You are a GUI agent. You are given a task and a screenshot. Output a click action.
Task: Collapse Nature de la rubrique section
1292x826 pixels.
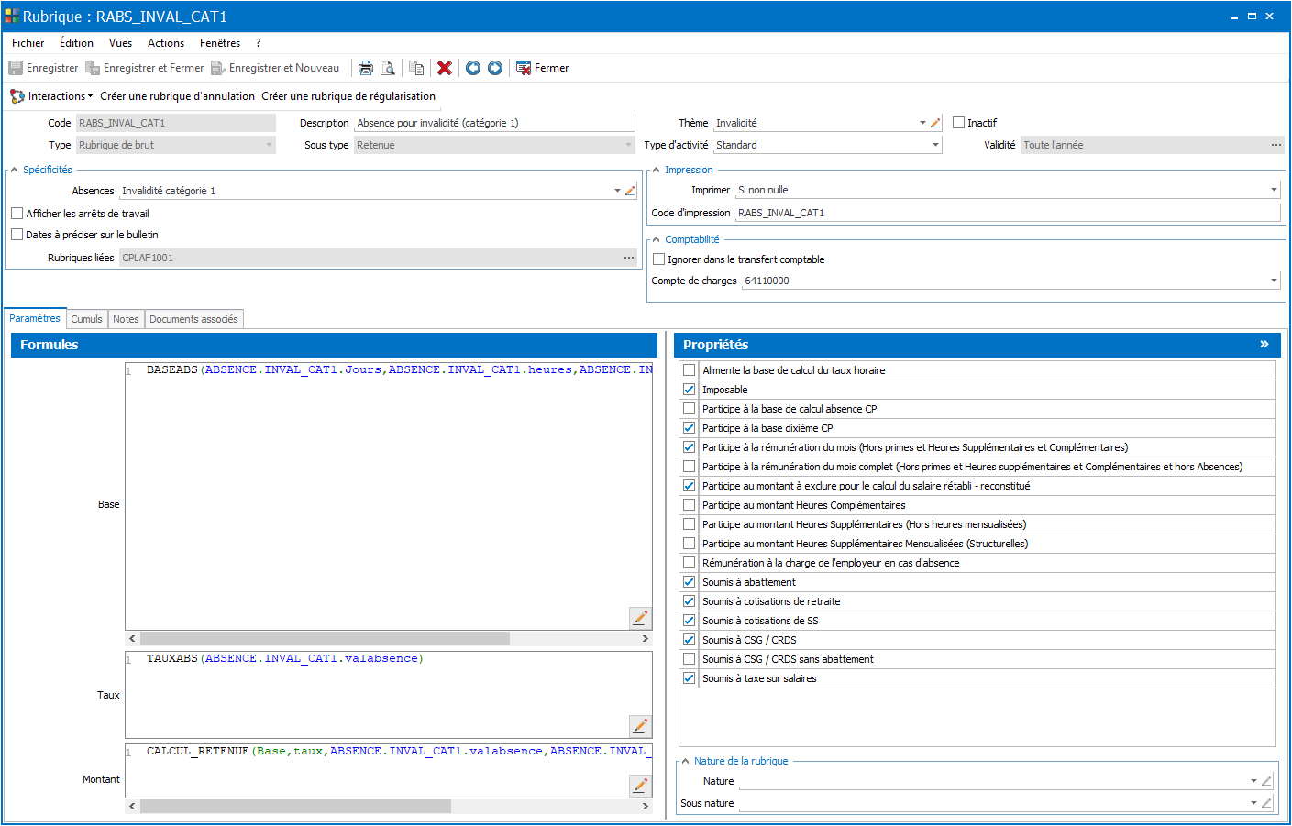coord(685,761)
